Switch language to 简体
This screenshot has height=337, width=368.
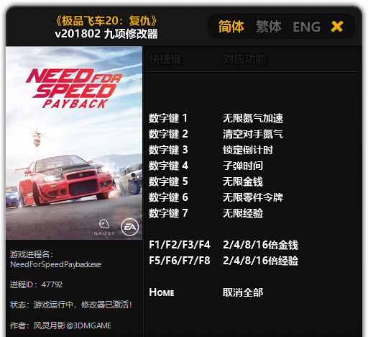[x=231, y=27]
